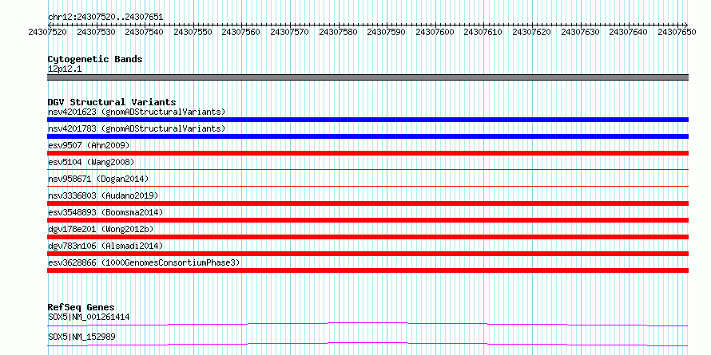This screenshot has width=711, height=355.
Task: Open variant nsv3336803 (Audano2019) label
Action: pos(103,195)
